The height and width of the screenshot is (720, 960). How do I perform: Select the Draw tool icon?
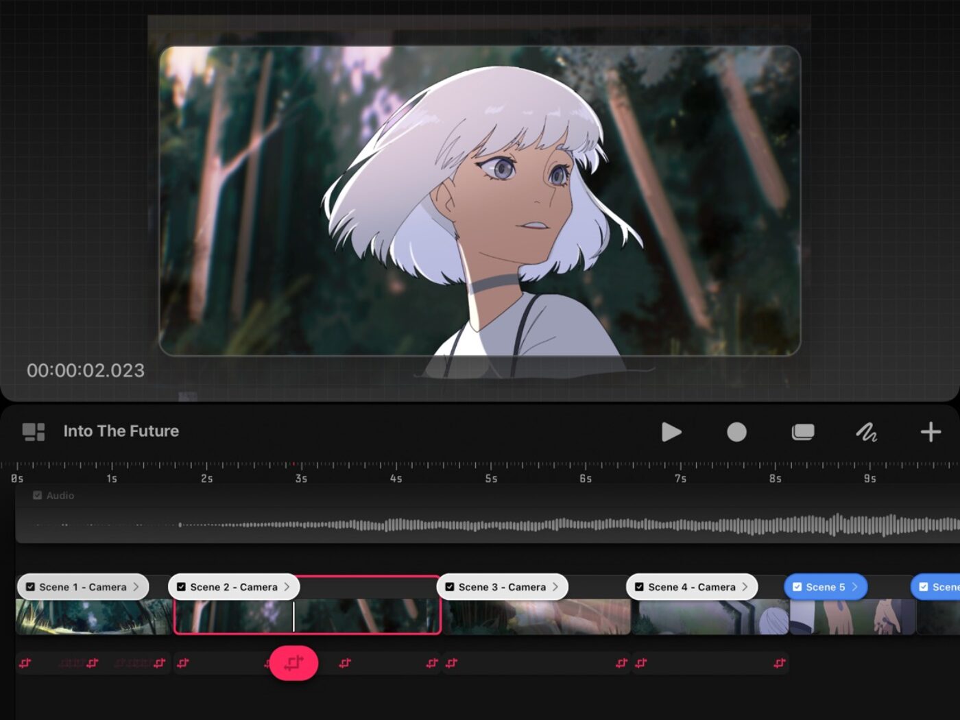point(866,432)
